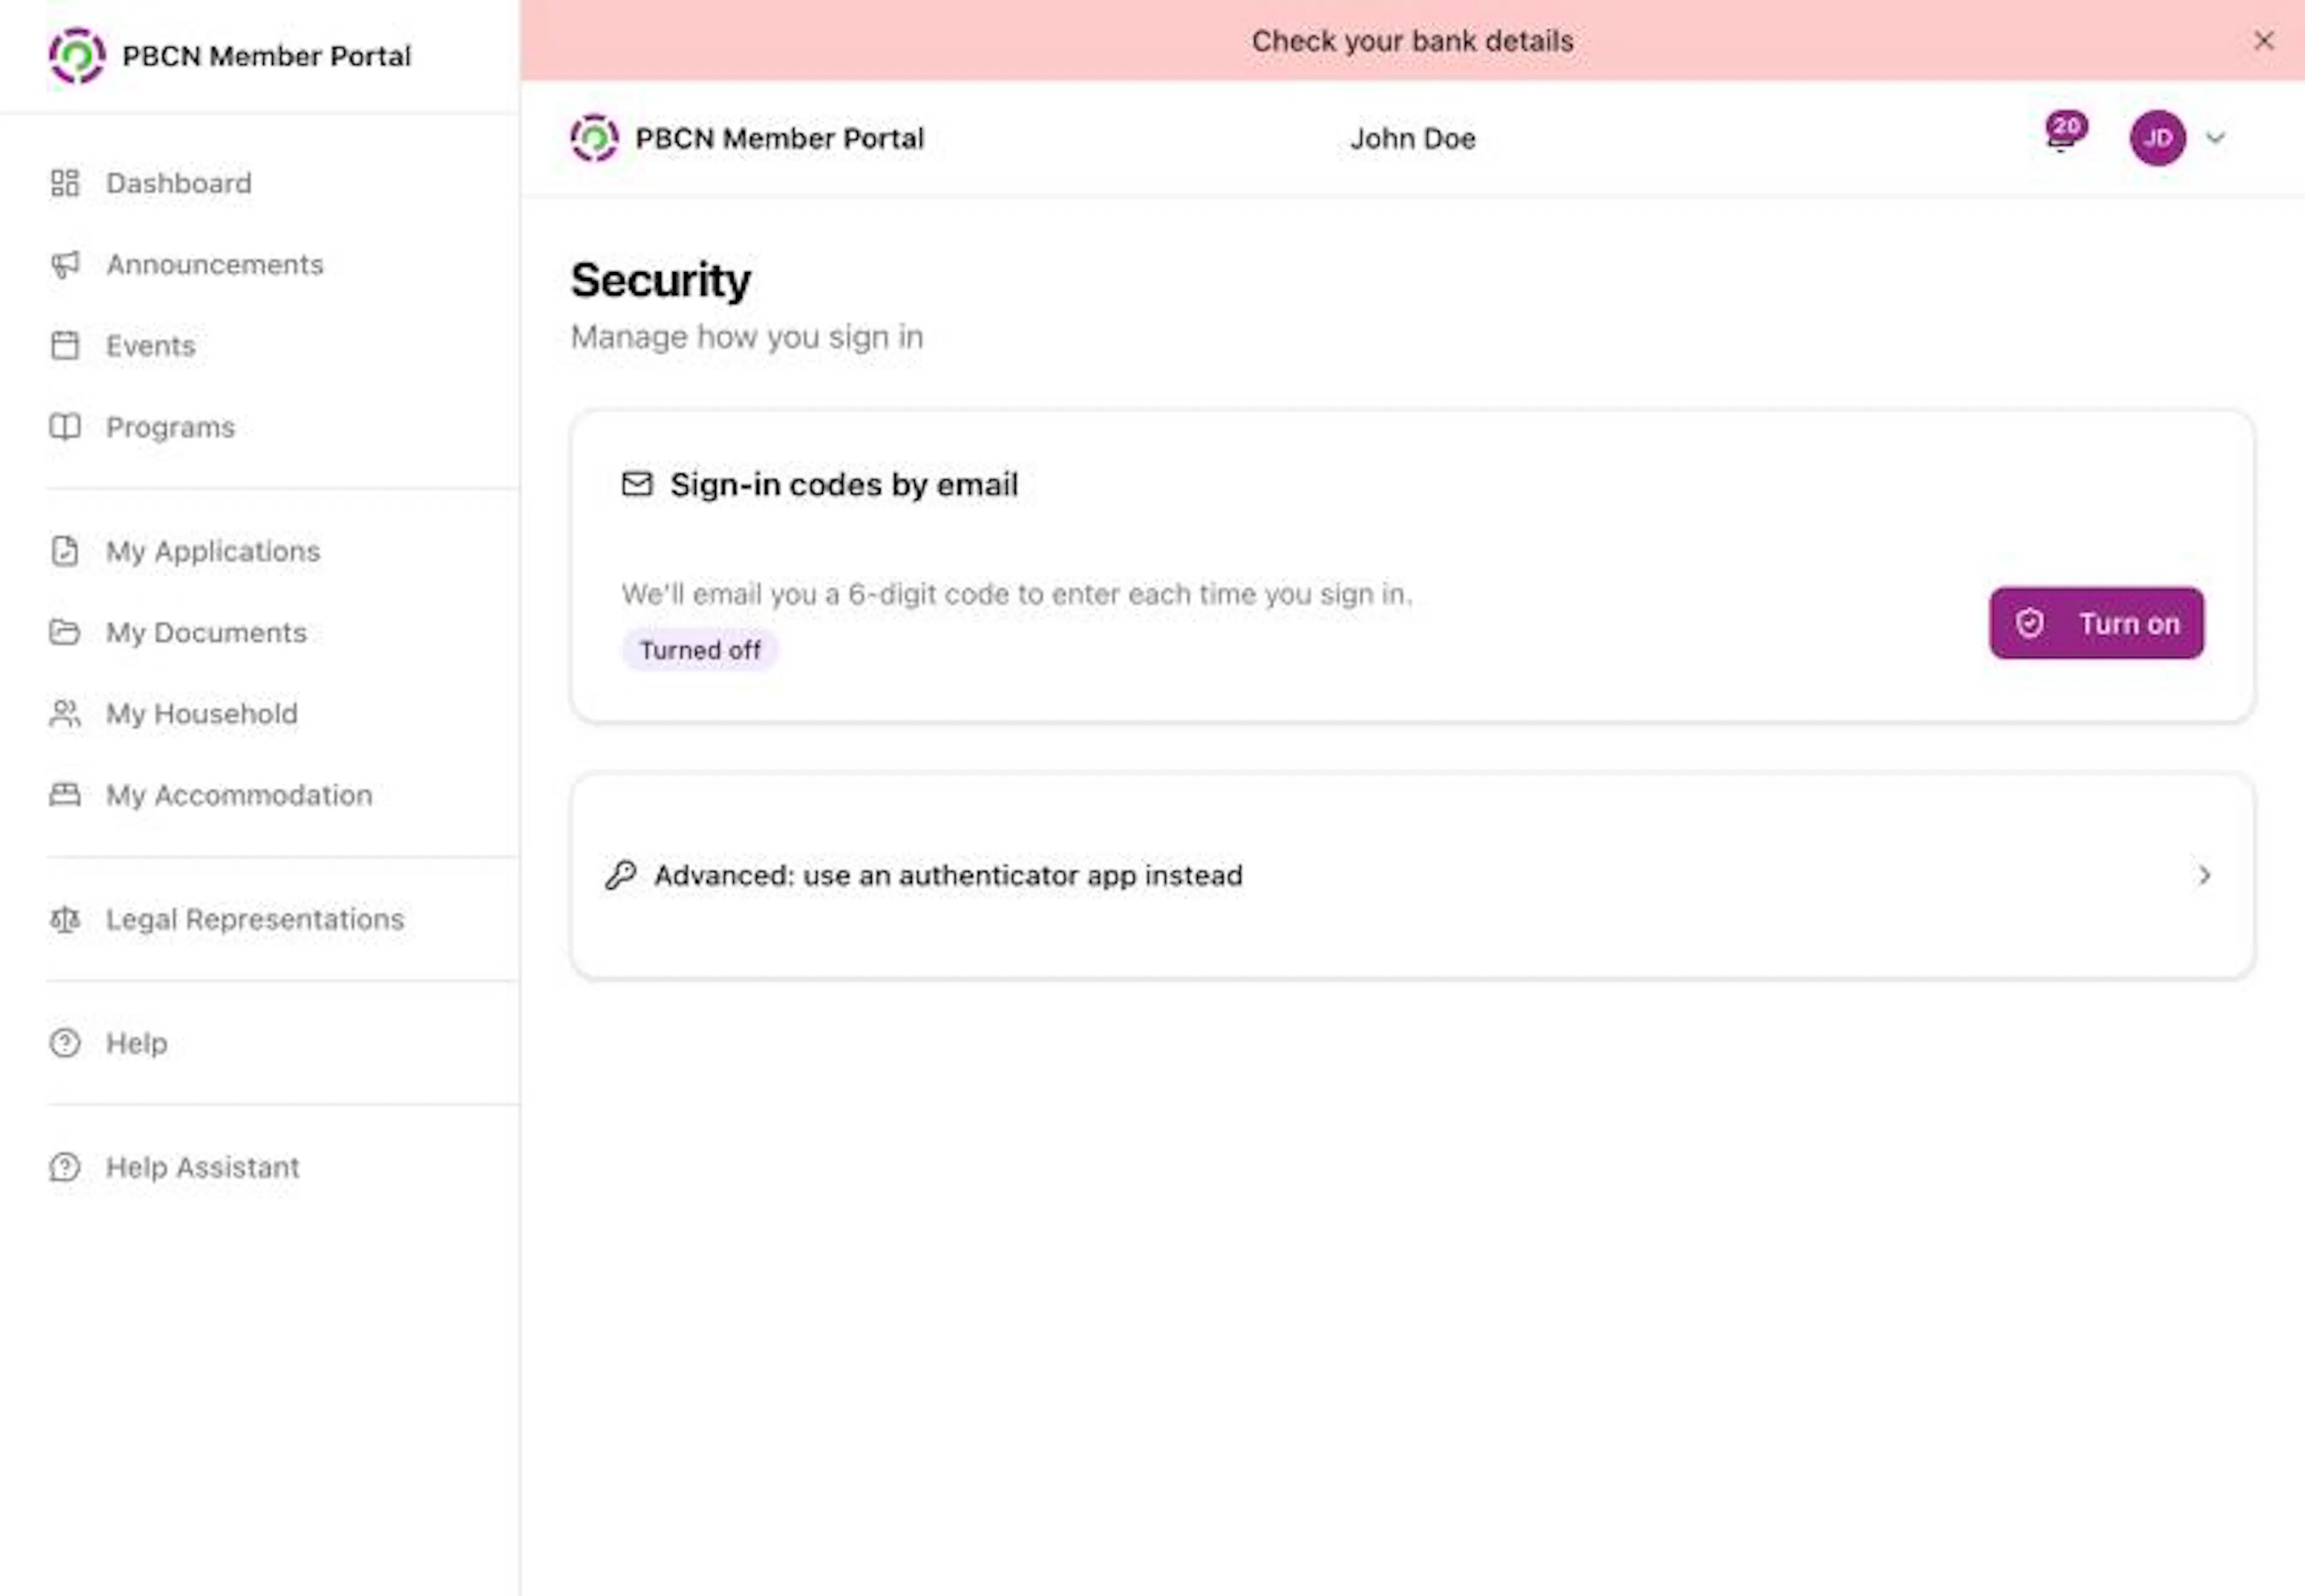Open Advanced: use an authenticator app instead
This screenshot has width=2305, height=1596.
pos(1412,875)
